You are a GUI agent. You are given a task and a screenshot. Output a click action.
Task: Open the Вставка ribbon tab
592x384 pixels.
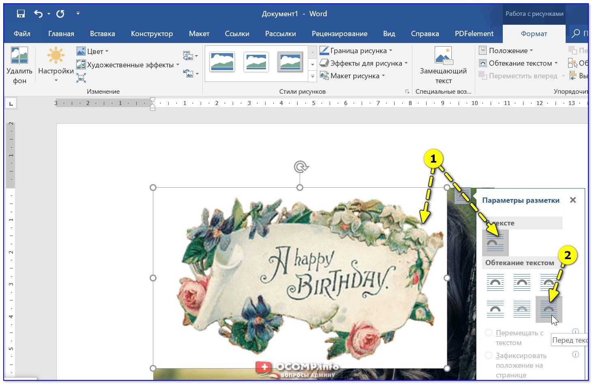102,34
